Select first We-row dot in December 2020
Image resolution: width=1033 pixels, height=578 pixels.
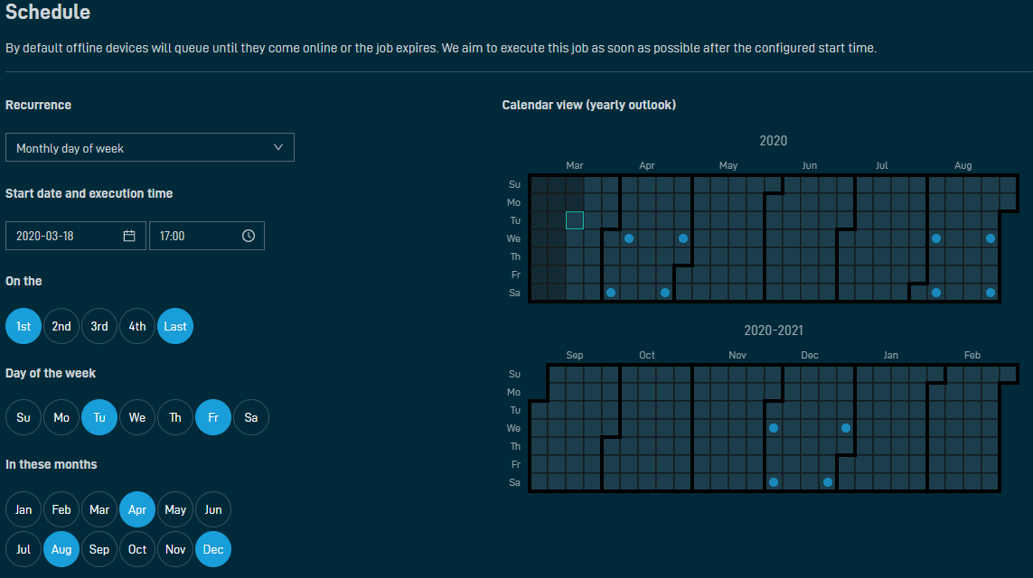click(774, 428)
